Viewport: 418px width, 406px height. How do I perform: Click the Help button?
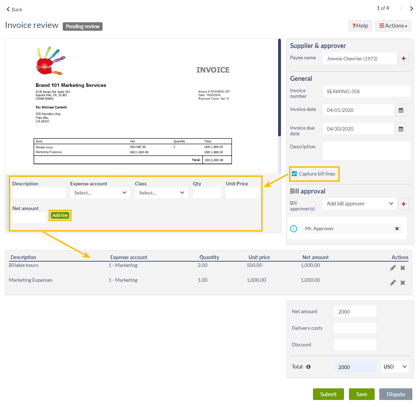click(360, 26)
